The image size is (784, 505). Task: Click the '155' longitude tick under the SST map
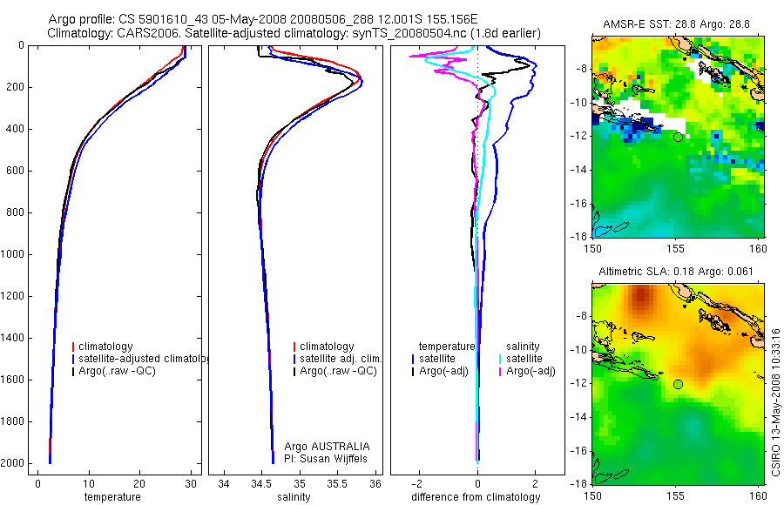click(x=675, y=248)
